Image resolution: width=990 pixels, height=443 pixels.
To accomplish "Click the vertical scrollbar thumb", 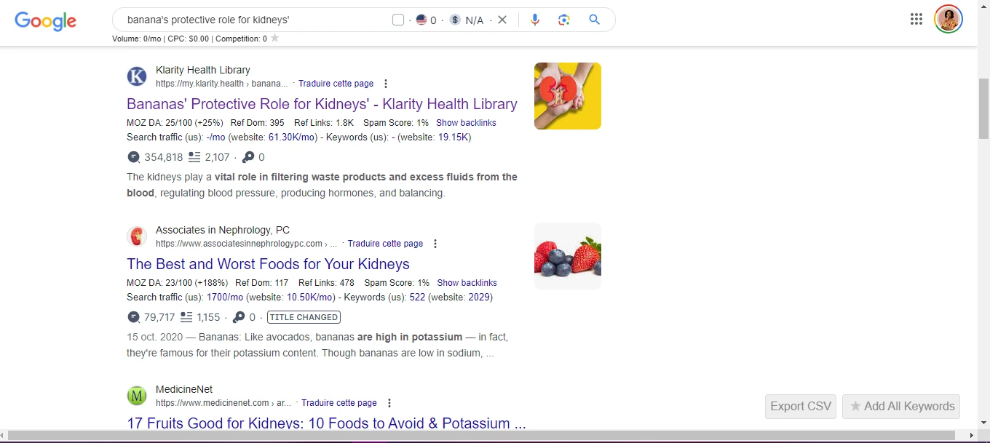I will 983,109.
